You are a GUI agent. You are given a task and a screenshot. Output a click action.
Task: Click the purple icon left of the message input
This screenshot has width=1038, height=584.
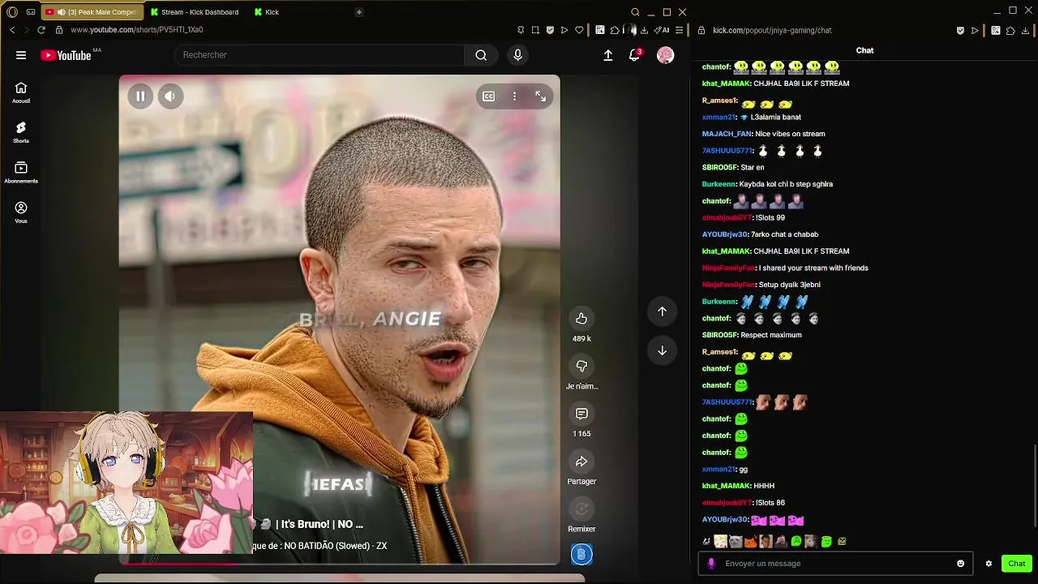pos(711,564)
